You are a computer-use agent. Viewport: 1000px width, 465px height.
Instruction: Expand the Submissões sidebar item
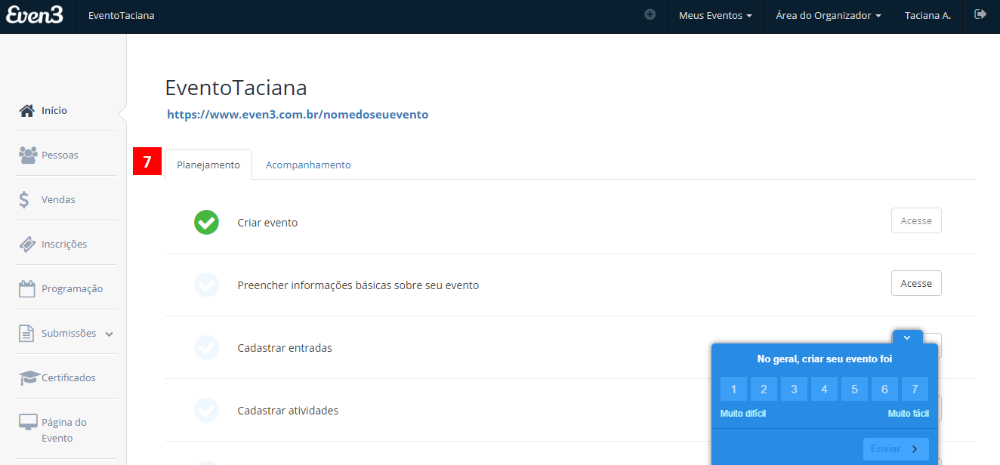tap(66, 333)
